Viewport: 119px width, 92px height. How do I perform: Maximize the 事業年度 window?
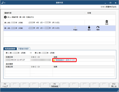(110, 3)
